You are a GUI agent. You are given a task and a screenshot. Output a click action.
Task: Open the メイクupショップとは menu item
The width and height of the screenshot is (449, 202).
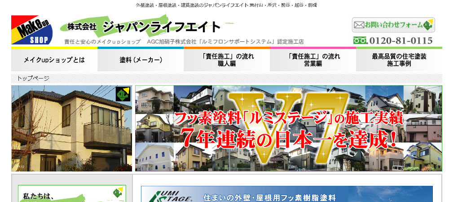54,60
